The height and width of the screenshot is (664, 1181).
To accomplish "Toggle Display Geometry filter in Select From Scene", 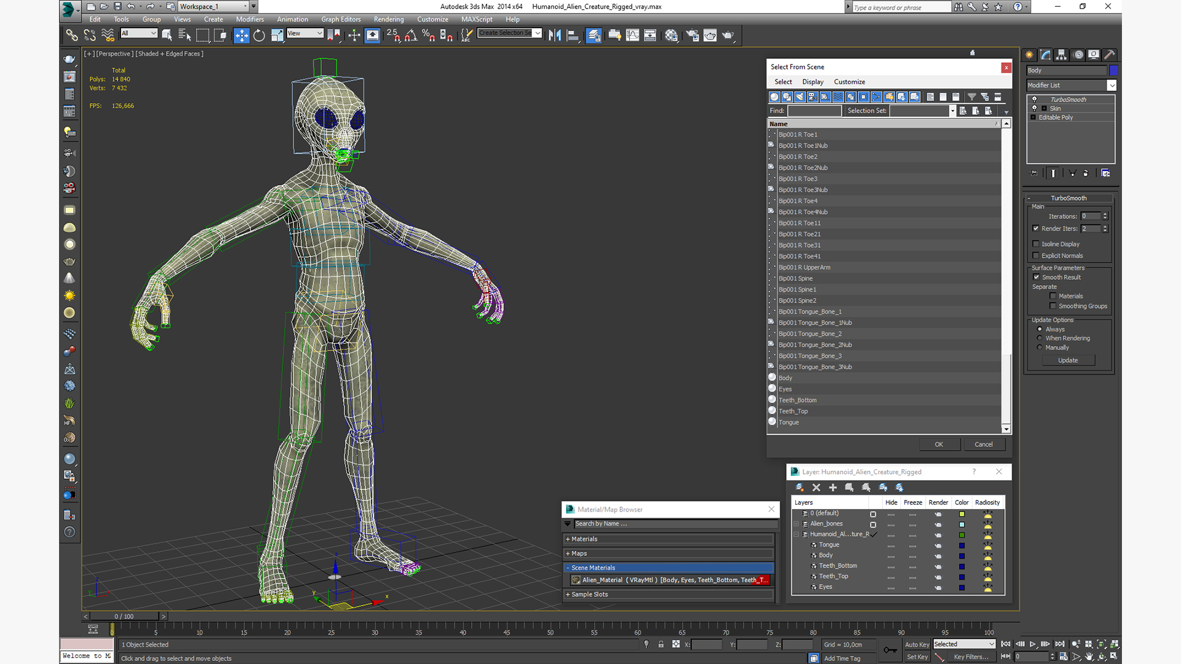I will click(774, 97).
